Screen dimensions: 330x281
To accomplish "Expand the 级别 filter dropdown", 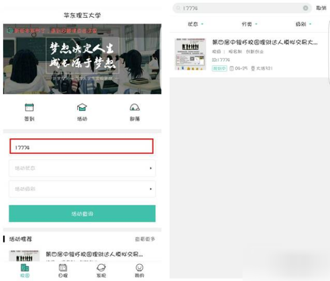I will coord(303,24).
